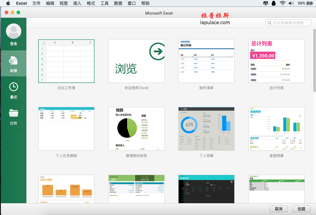316x215 pixels.
Task: Click the 98% battery percentage text
Action: (x=301, y=3)
